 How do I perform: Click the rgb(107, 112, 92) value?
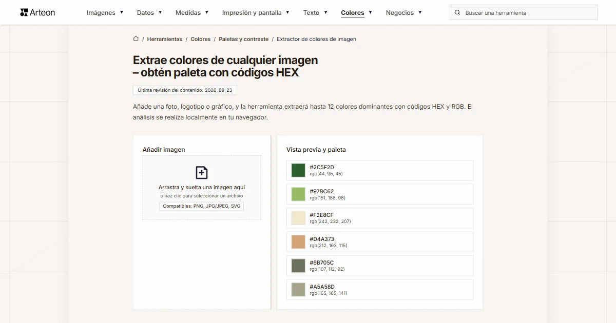[x=327, y=269]
